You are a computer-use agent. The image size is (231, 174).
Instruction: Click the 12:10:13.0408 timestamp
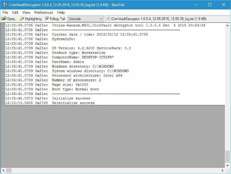(x=19, y=103)
